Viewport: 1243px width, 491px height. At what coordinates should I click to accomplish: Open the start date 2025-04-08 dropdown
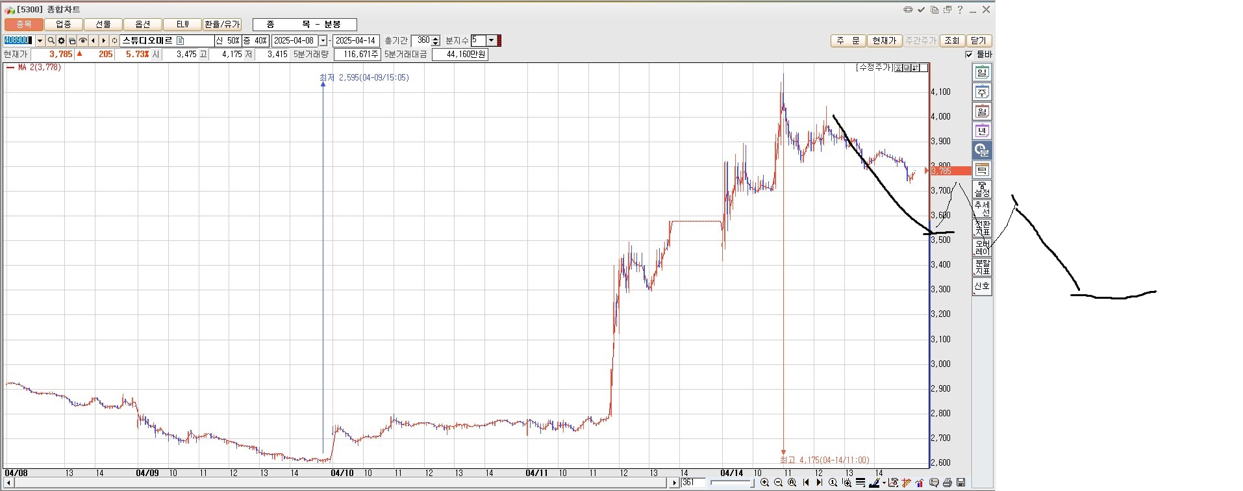pyautogui.click(x=323, y=41)
